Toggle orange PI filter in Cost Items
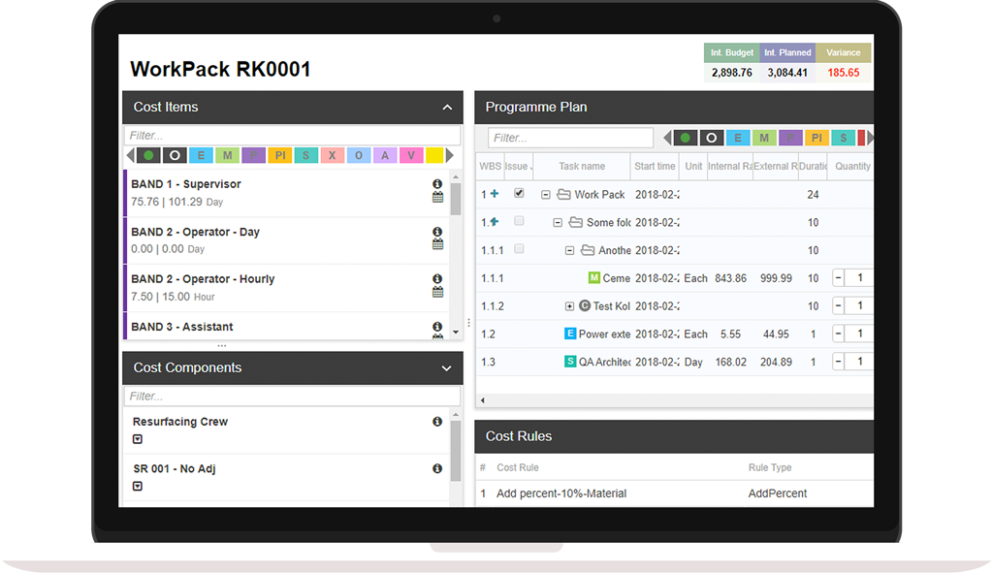 [x=280, y=155]
